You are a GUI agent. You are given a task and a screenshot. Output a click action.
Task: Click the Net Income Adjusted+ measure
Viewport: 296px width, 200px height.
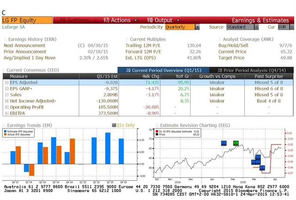point(30,100)
